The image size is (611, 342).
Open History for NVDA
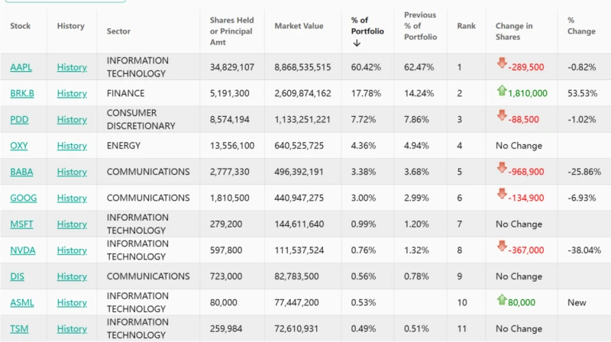(72, 250)
